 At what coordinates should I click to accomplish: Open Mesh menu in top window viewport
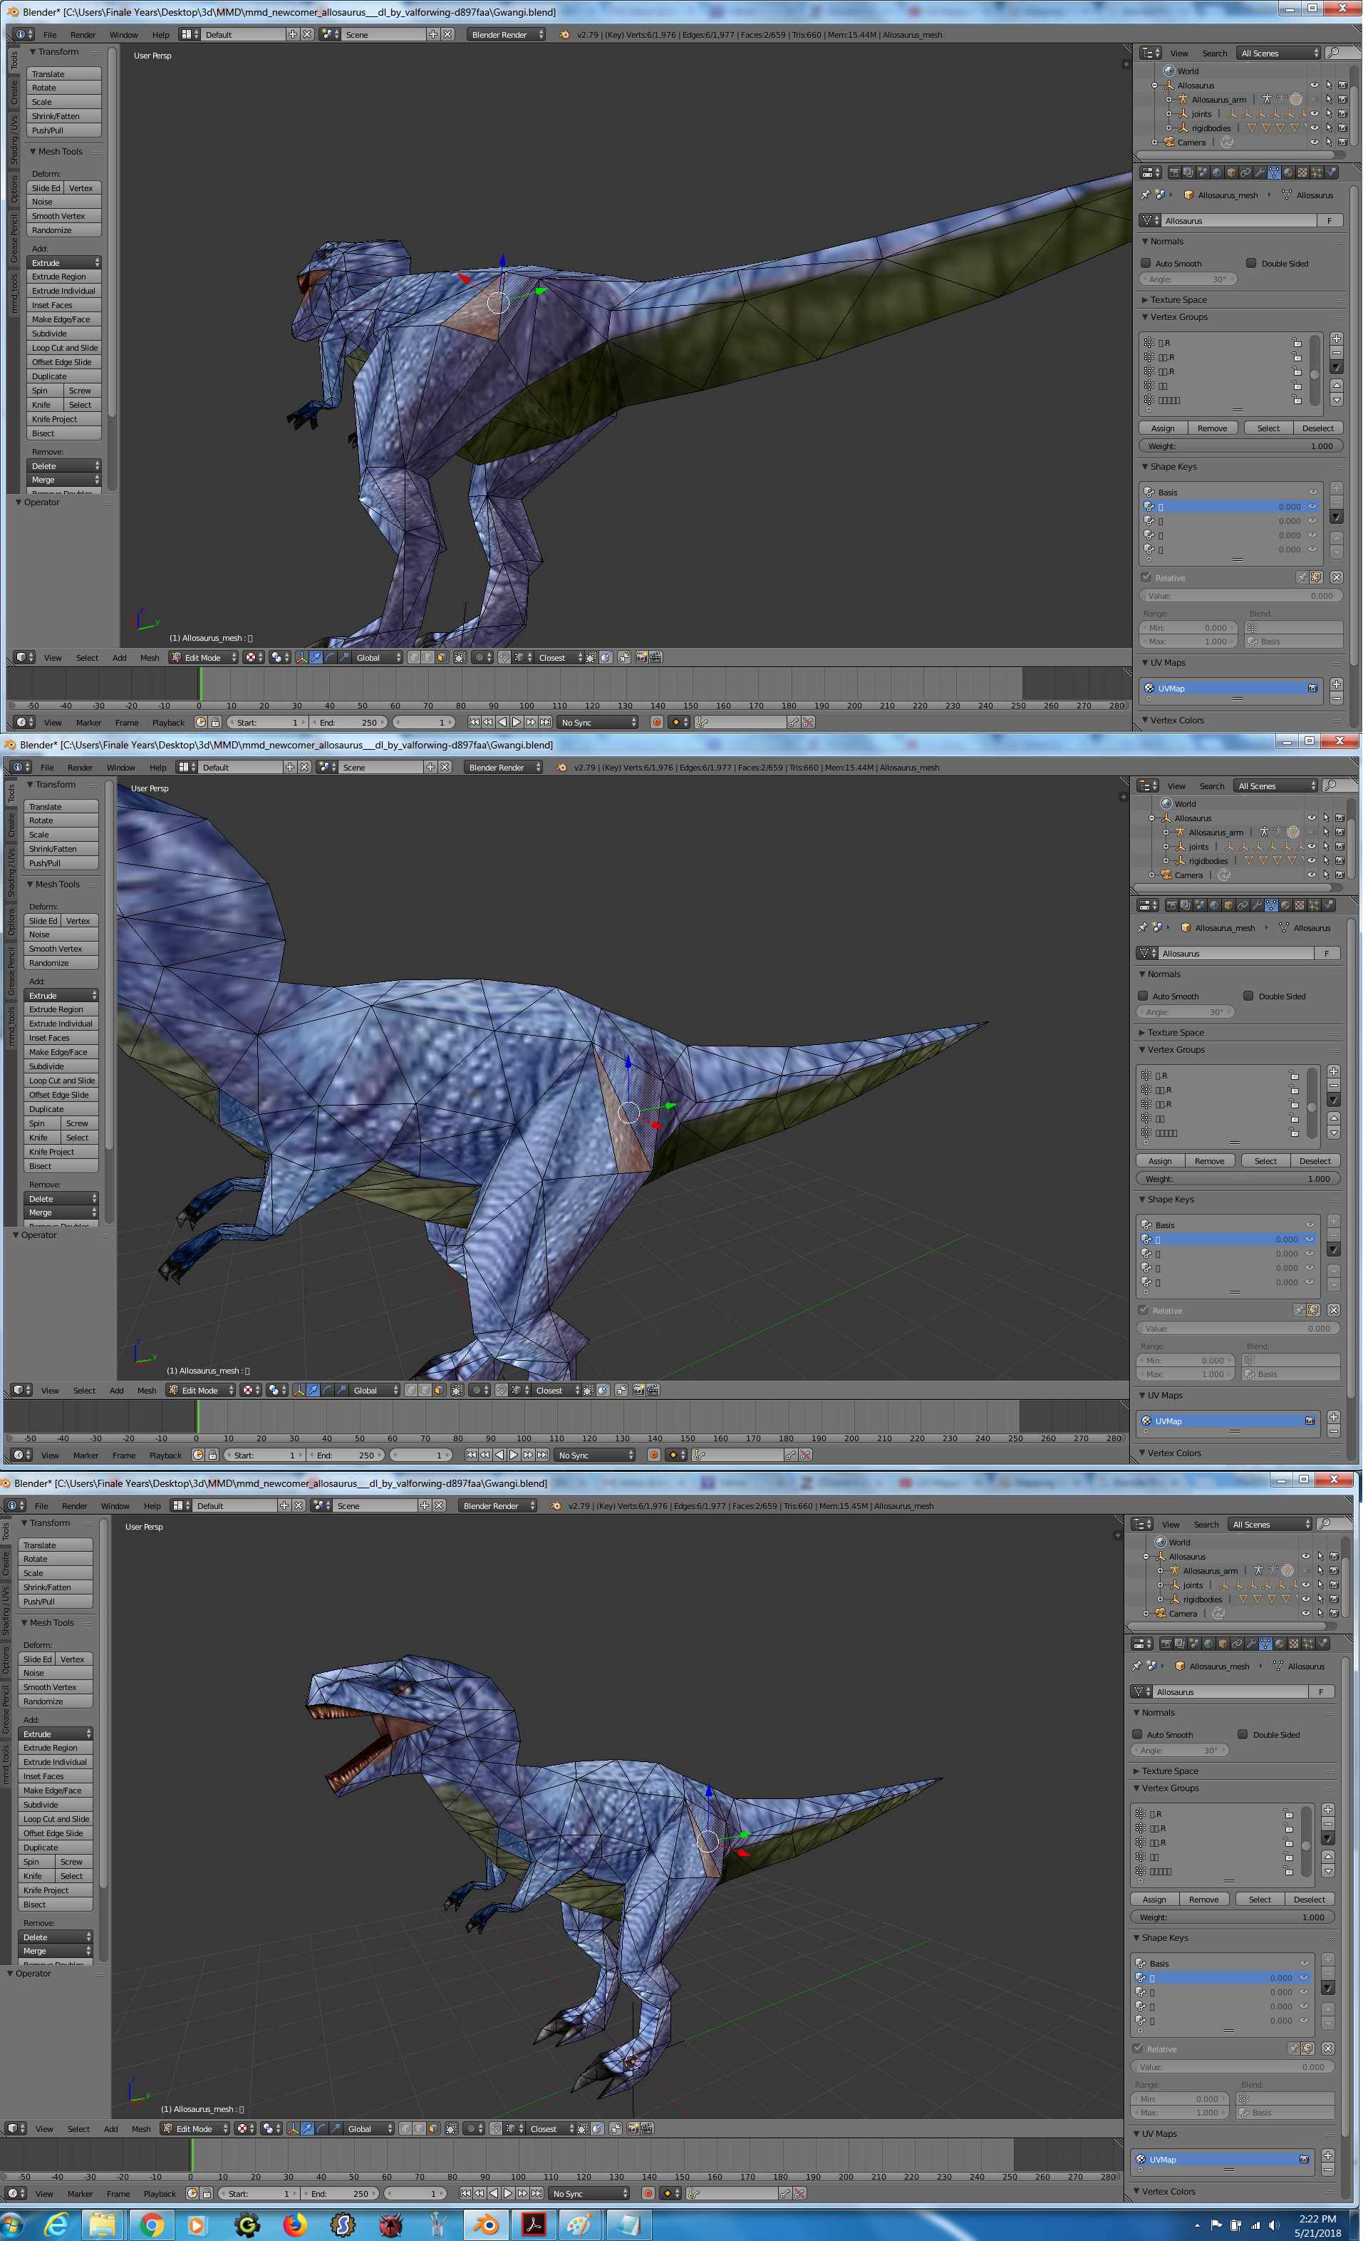150,658
